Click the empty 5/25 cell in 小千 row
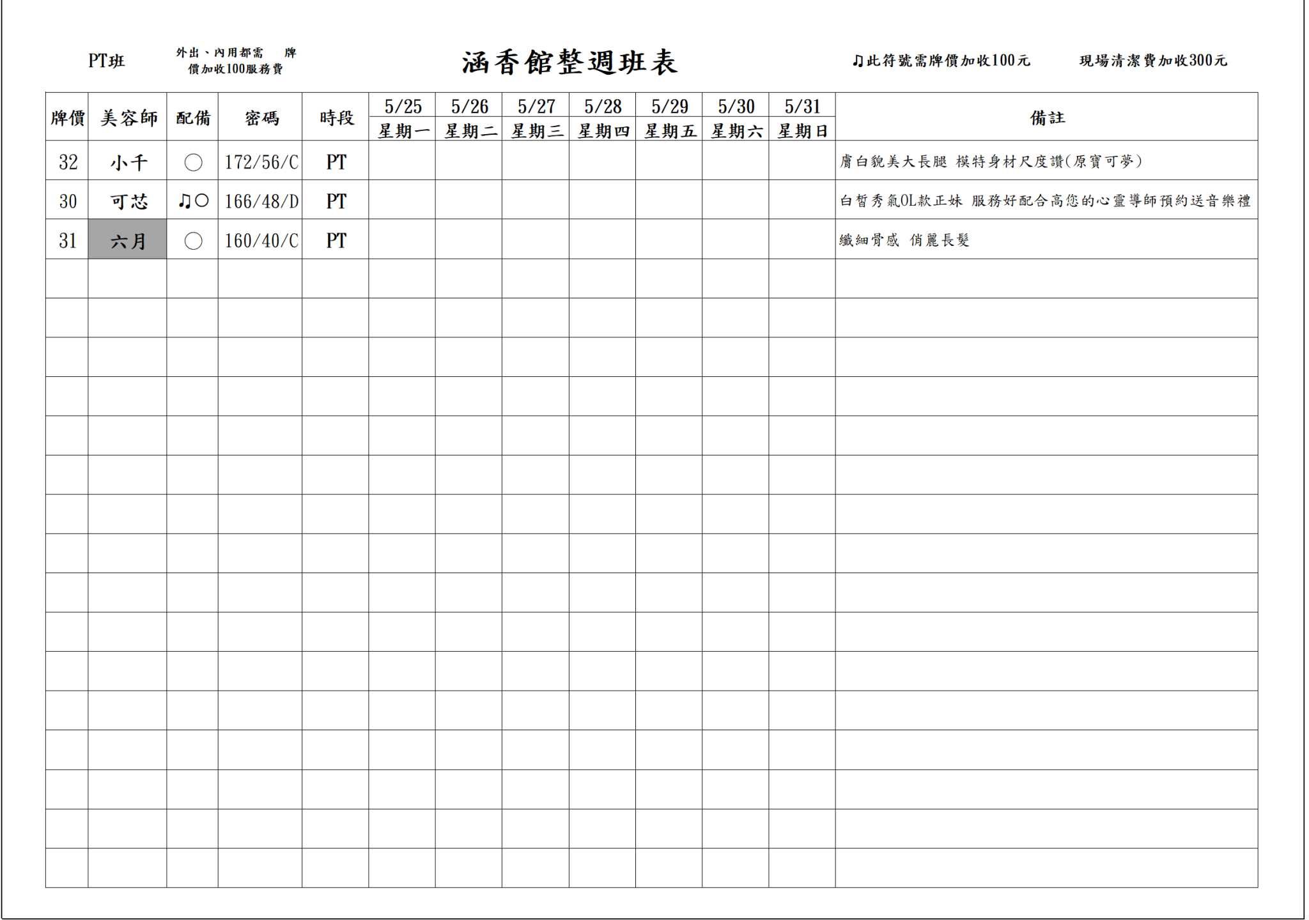Screen dimensions: 1309x920 coord(403,160)
